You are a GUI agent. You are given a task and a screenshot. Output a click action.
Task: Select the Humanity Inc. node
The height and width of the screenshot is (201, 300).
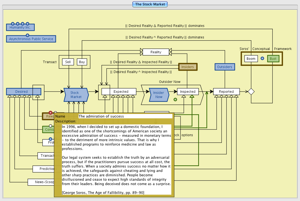[x=20, y=27]
